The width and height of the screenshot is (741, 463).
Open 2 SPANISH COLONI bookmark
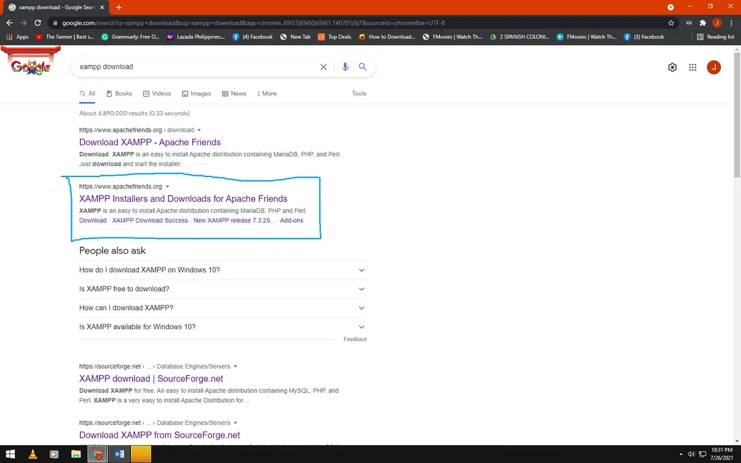click(519, 36)
